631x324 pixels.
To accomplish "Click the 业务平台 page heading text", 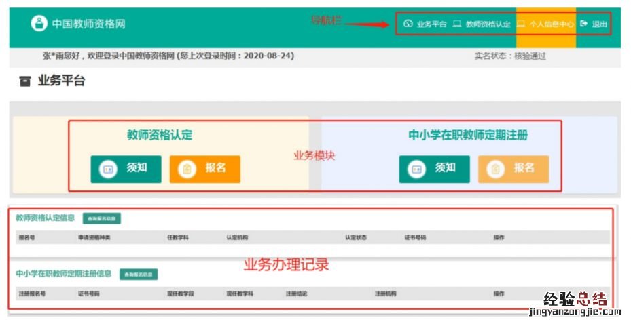I will click(x=62, y=81).
